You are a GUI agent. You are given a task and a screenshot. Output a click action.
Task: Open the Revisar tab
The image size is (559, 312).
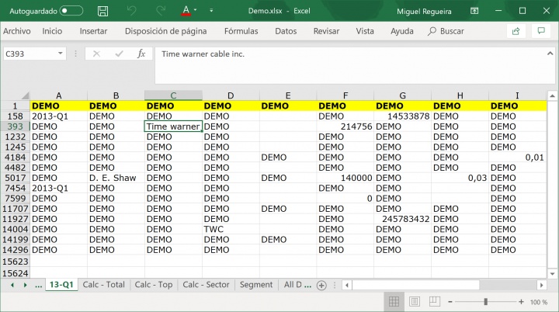[326, 31]
